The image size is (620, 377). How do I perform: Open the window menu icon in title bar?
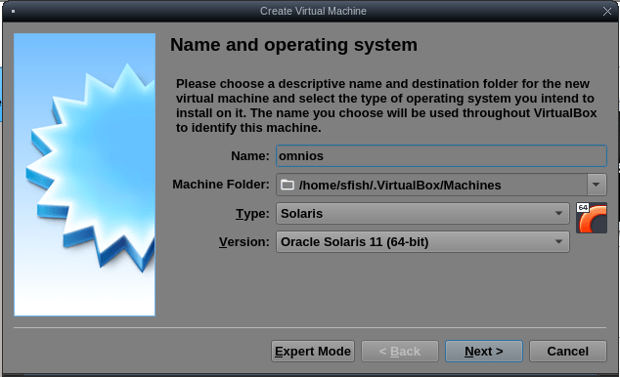click(13, 12)
